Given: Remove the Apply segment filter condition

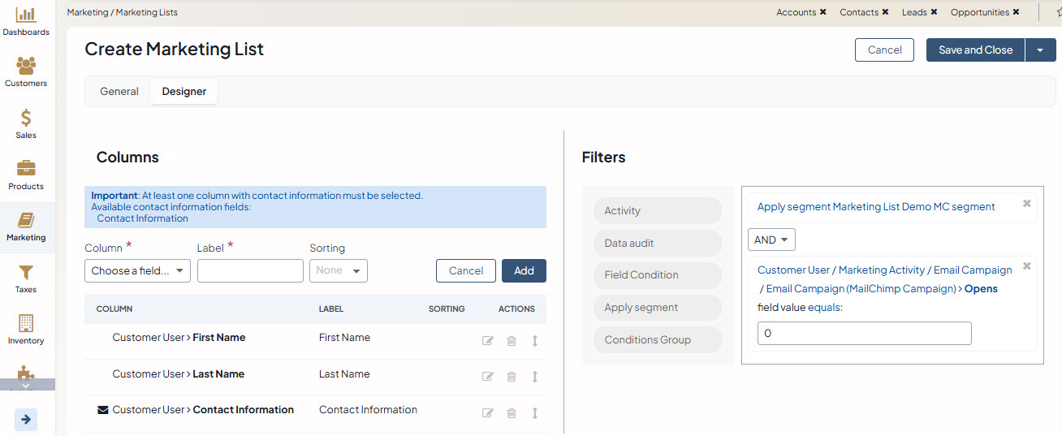Looking at the screenshot, I should point(1026,204).
